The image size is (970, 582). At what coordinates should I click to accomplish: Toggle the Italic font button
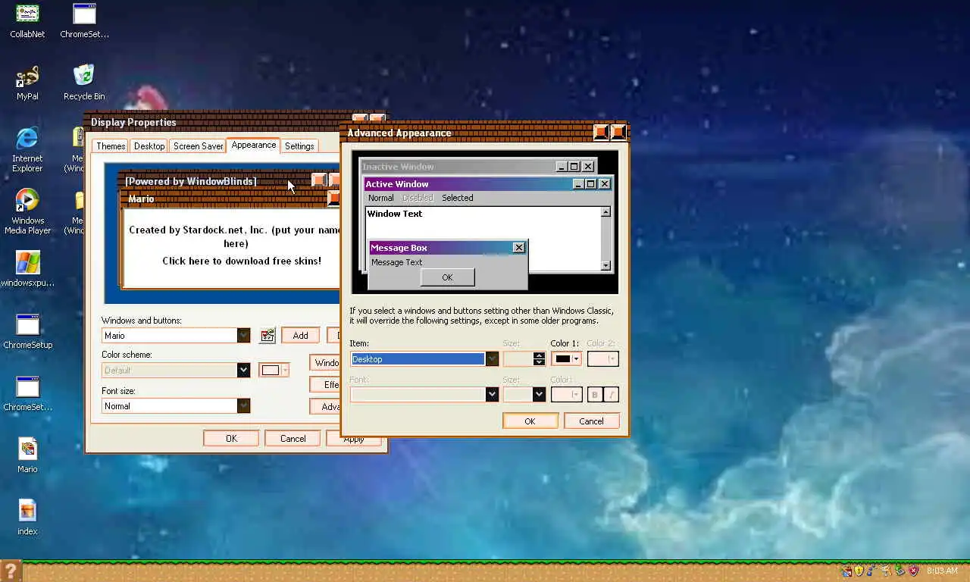pyautogui.click(x=611, y=394)
